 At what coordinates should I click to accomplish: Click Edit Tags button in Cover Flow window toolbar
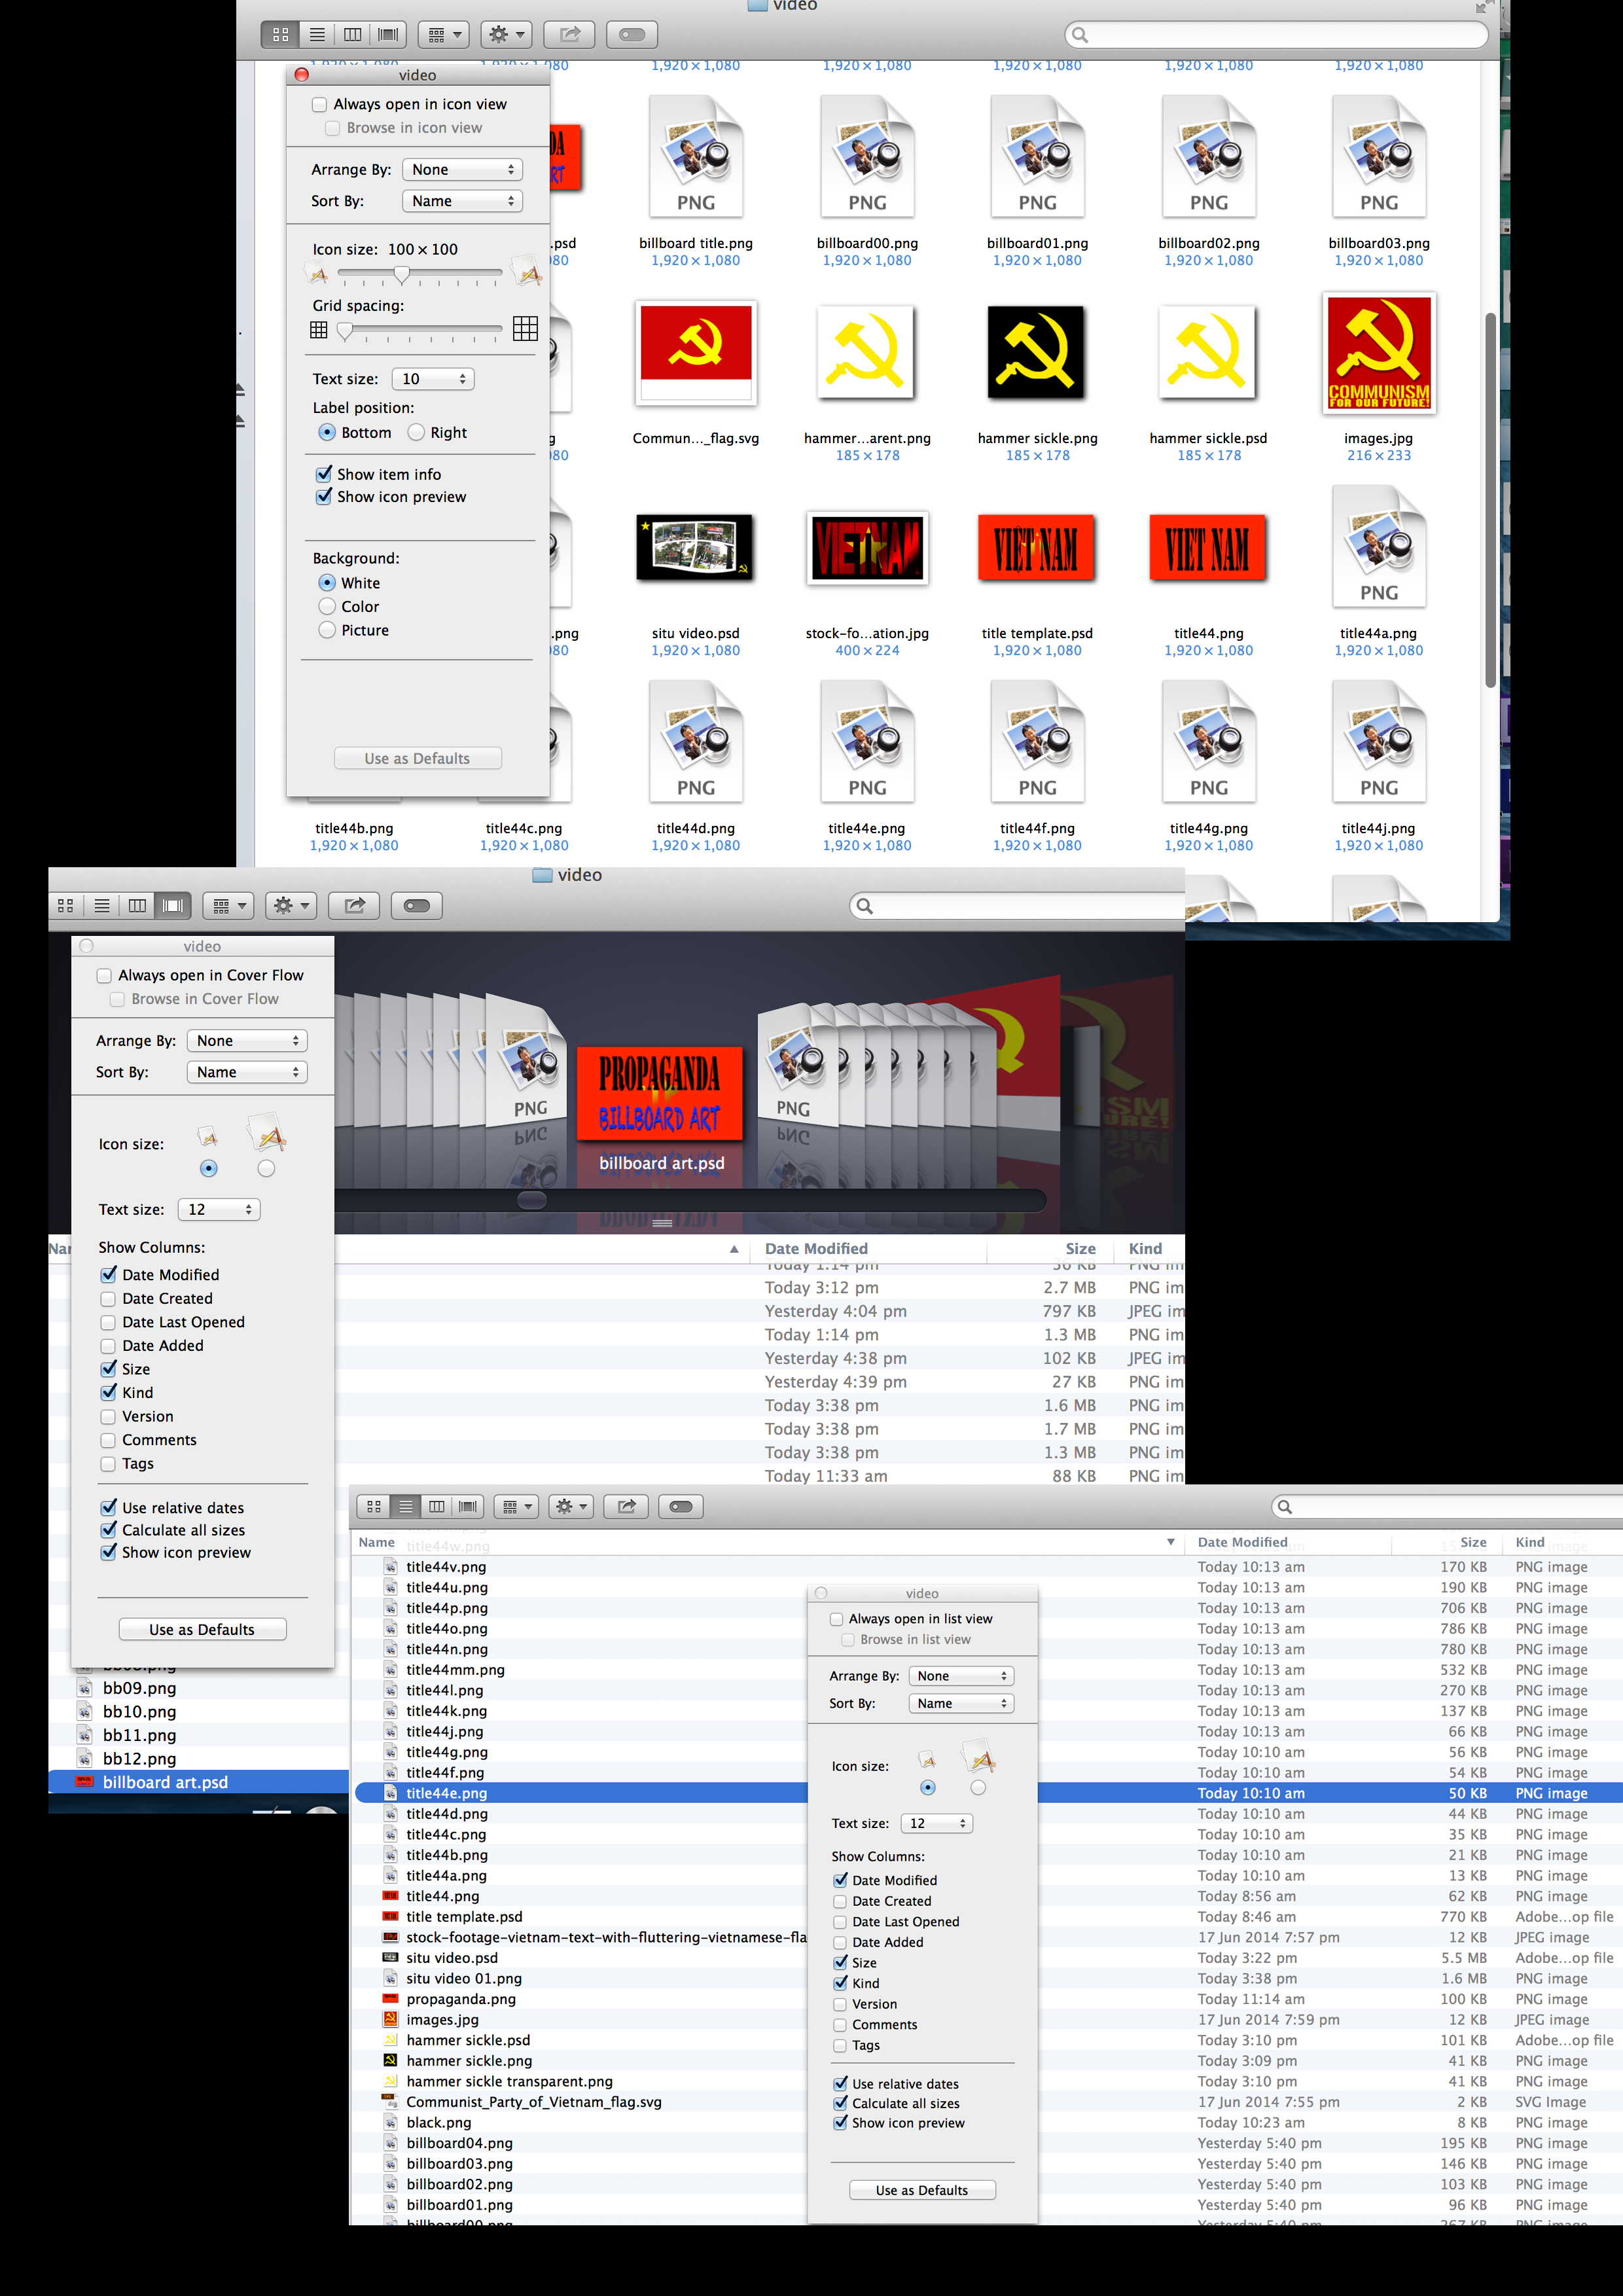417,906
